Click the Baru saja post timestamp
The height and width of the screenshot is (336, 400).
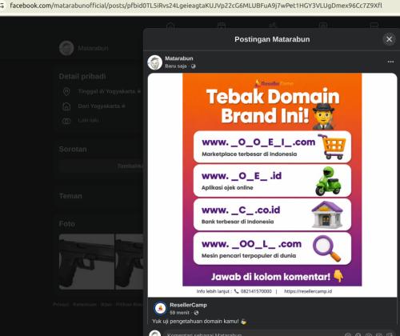pos(176,66)
